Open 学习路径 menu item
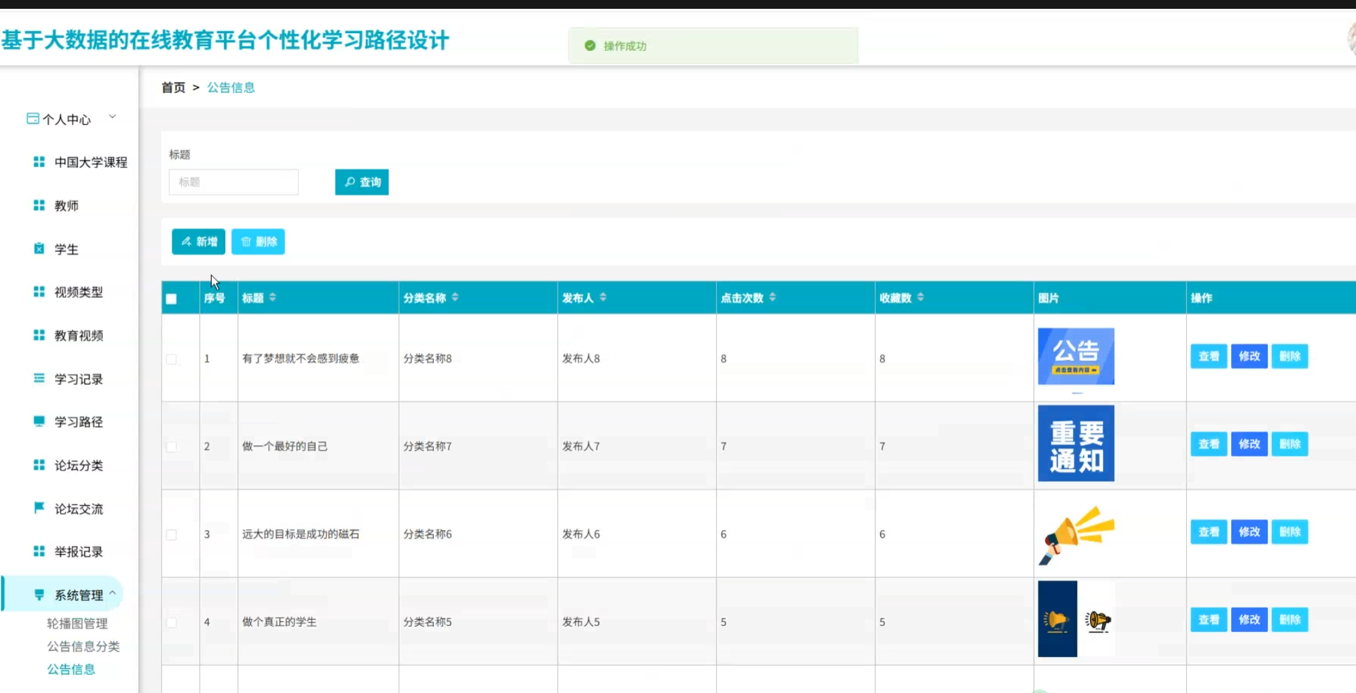Viewport: 1356px width, 693px height. (79, 422)
